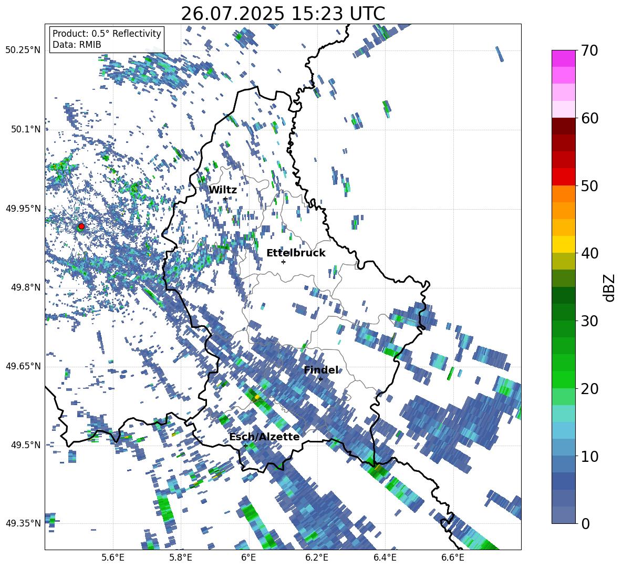This screenshot has width=622, height=568.
Task: Click the colorbar tick value 70
Action: point(589,50)
